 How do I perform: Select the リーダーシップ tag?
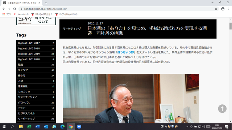[x=36, y=119]
